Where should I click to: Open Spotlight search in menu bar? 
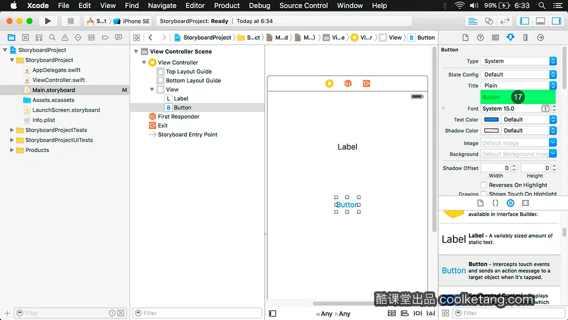(542, 5)
